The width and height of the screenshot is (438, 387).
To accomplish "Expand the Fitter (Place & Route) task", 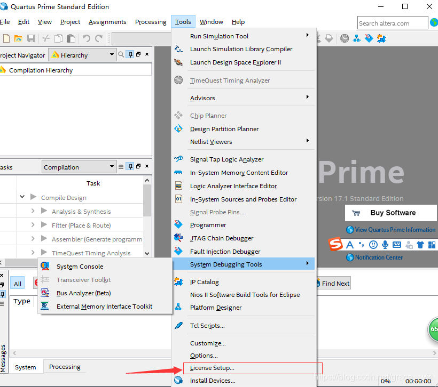I will [33, 225].
